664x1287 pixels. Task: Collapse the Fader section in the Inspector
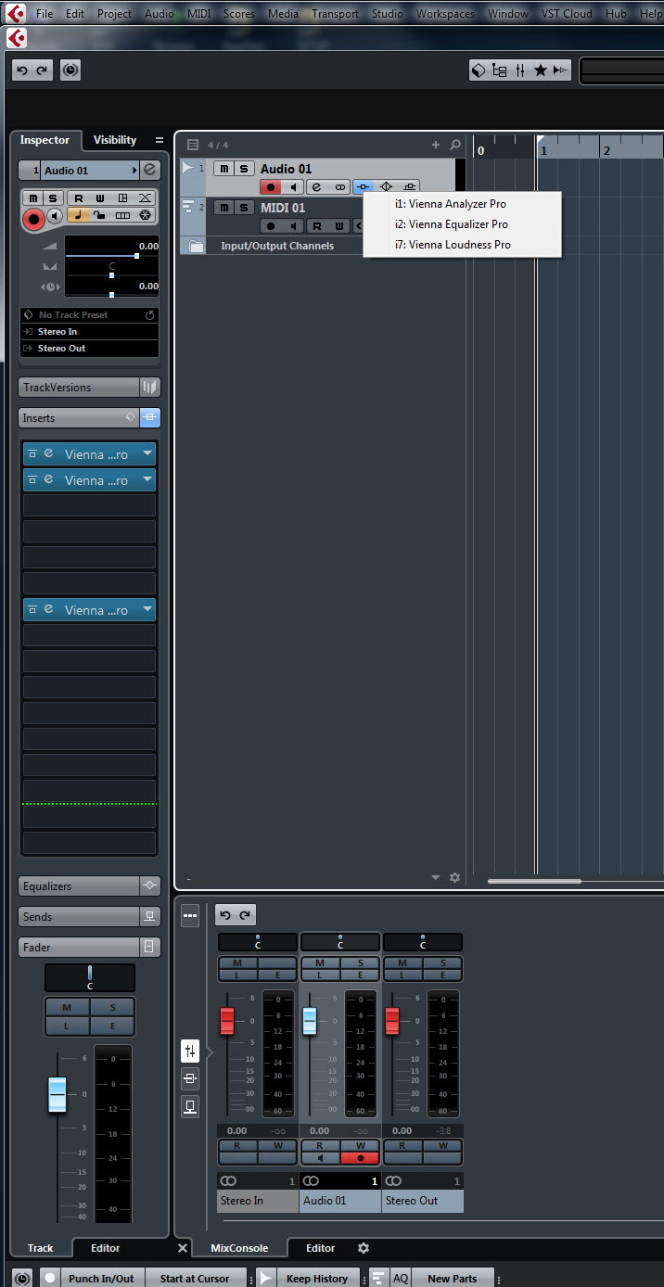pyautogui.click(x=79, y=948)
